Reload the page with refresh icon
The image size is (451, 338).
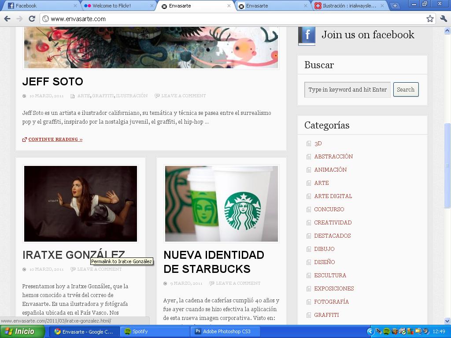32,19
